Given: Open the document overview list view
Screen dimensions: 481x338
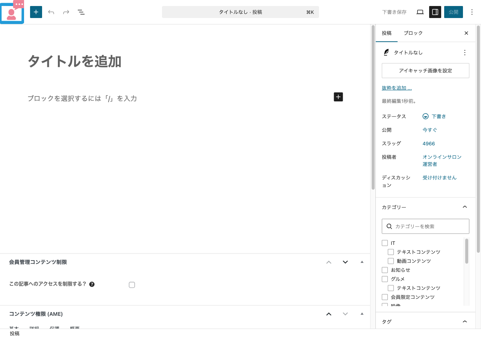Looking at the screenshot, I should [81, 12].
